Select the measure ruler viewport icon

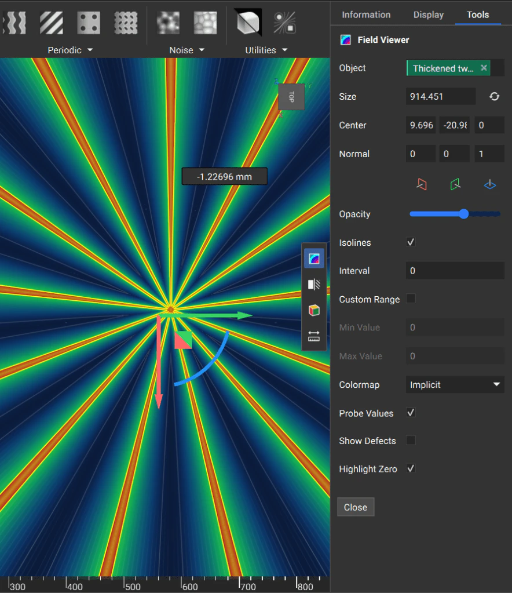pos(314,336)
